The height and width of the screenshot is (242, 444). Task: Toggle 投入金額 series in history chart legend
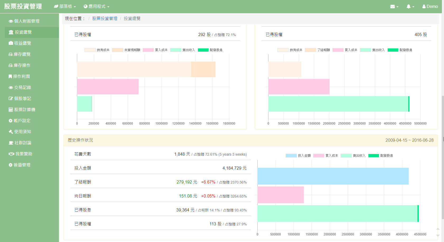pos(298,156)
